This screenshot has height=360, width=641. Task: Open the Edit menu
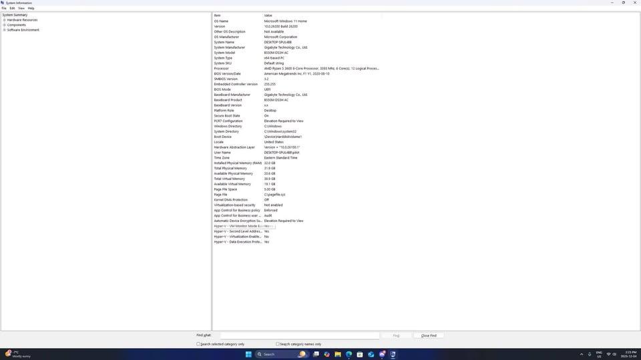click(x=12, y=8)
